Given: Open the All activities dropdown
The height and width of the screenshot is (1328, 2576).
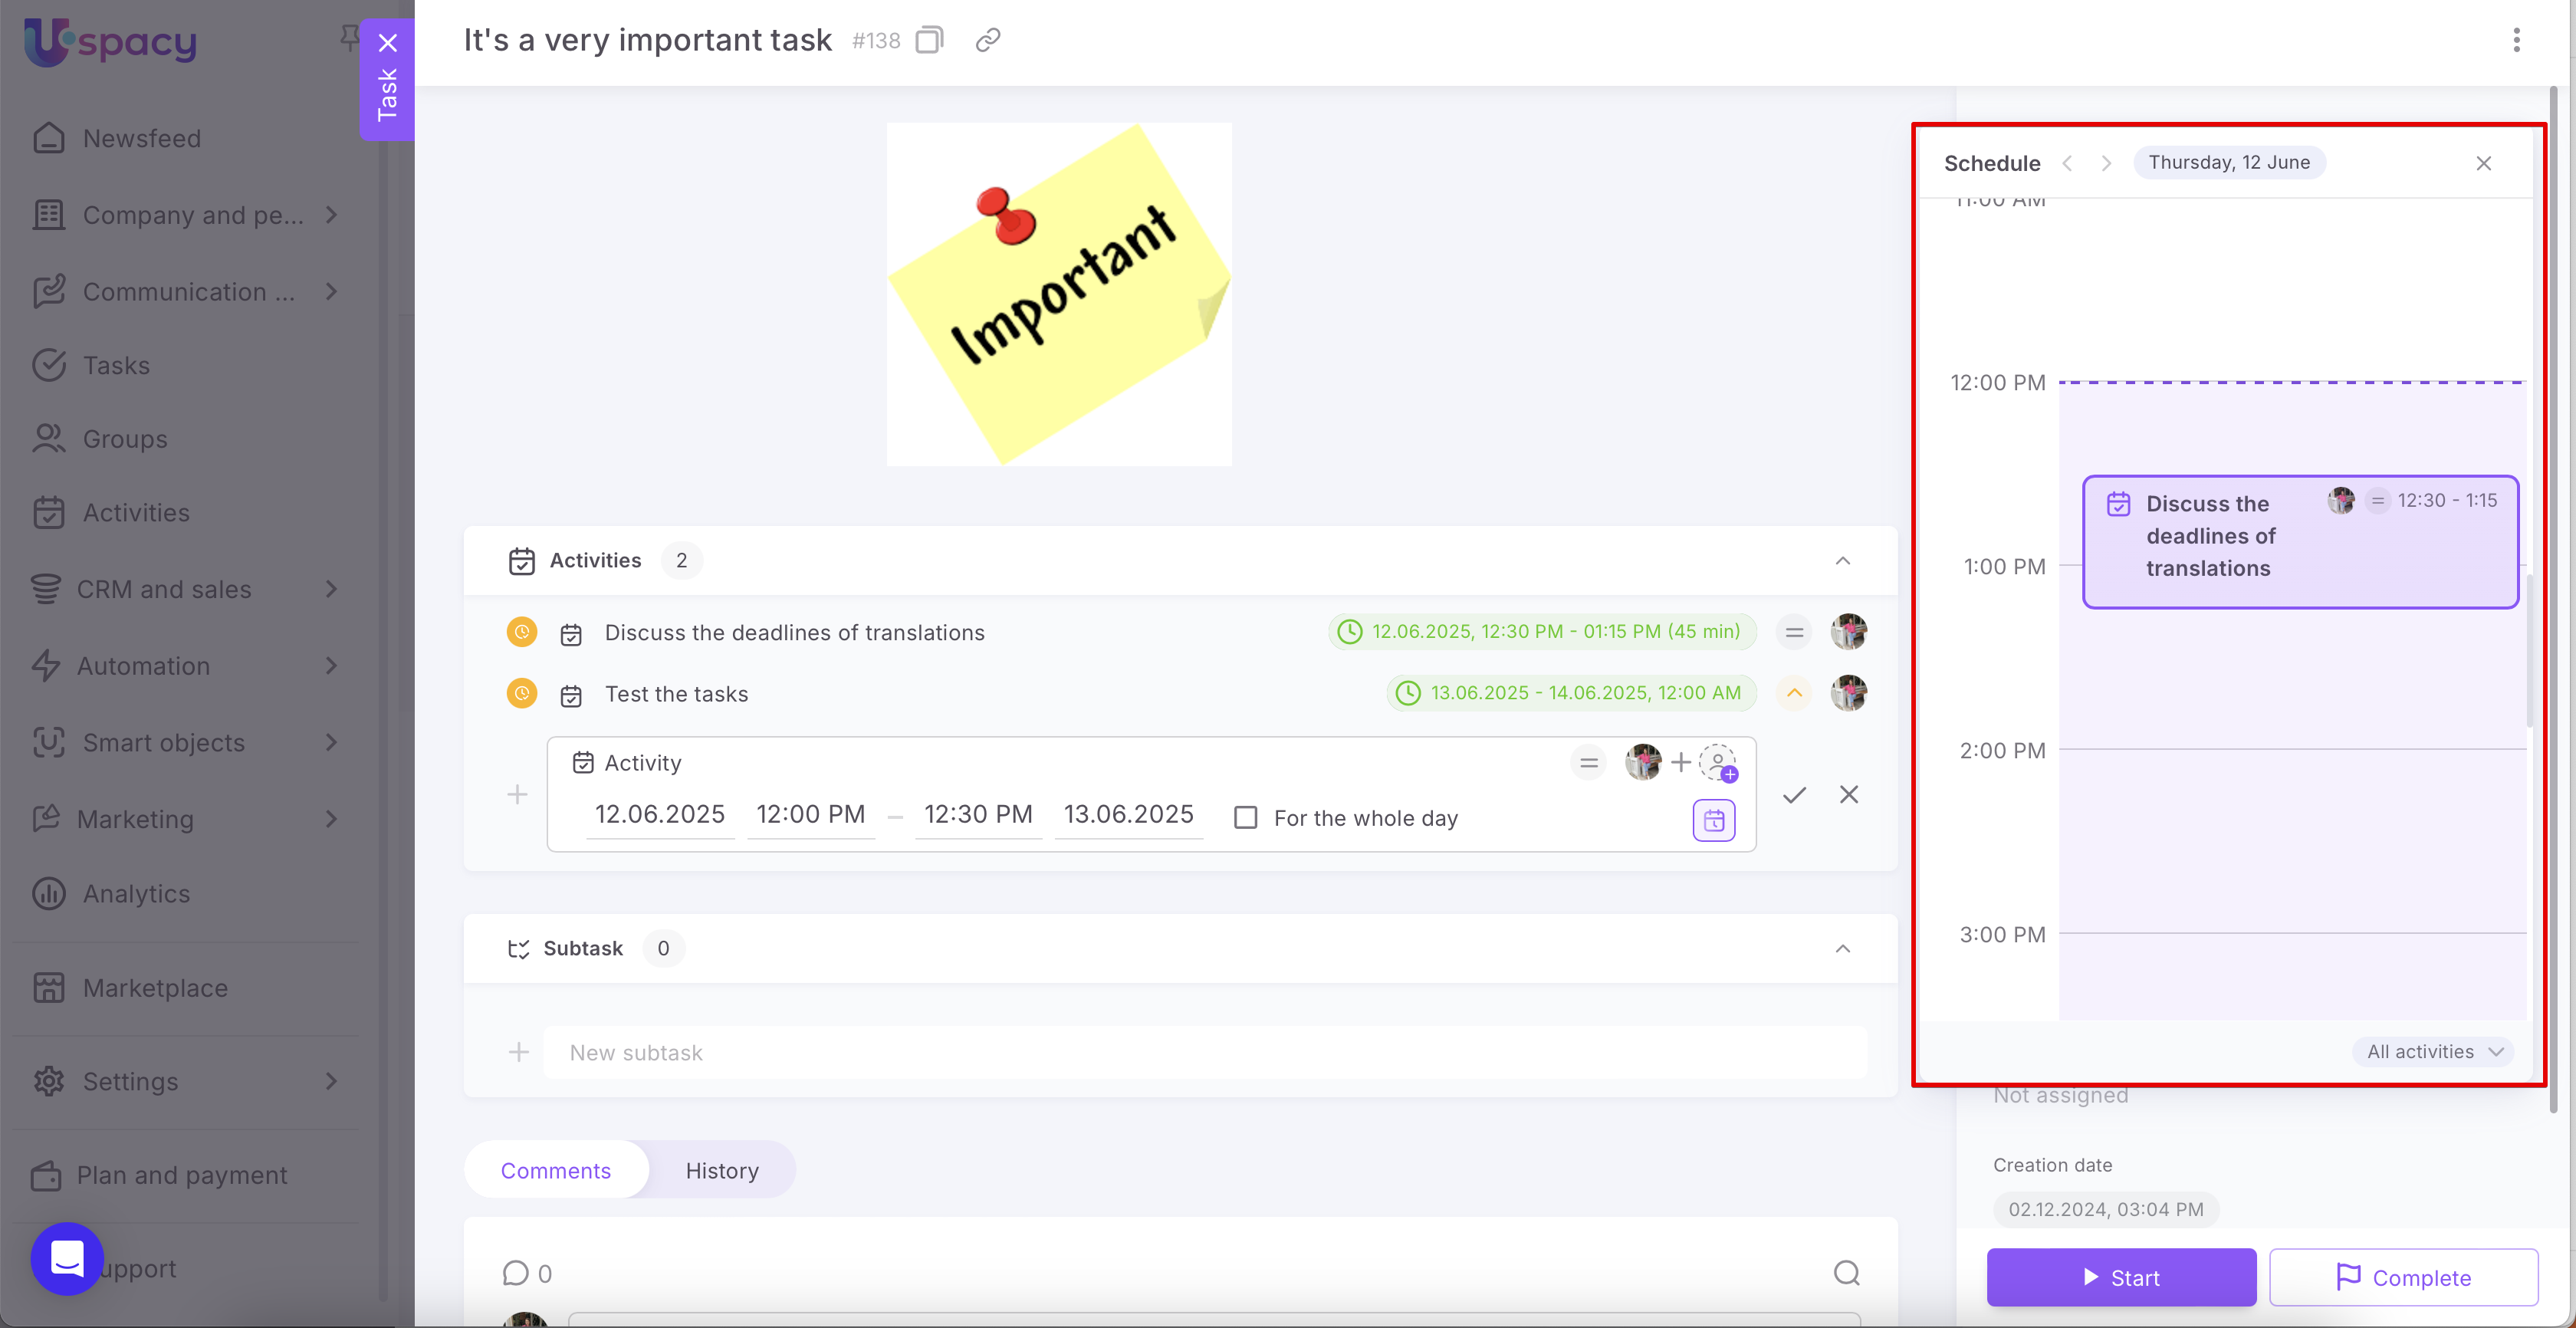Looking at the screenshot, I should point(2434,1051).
